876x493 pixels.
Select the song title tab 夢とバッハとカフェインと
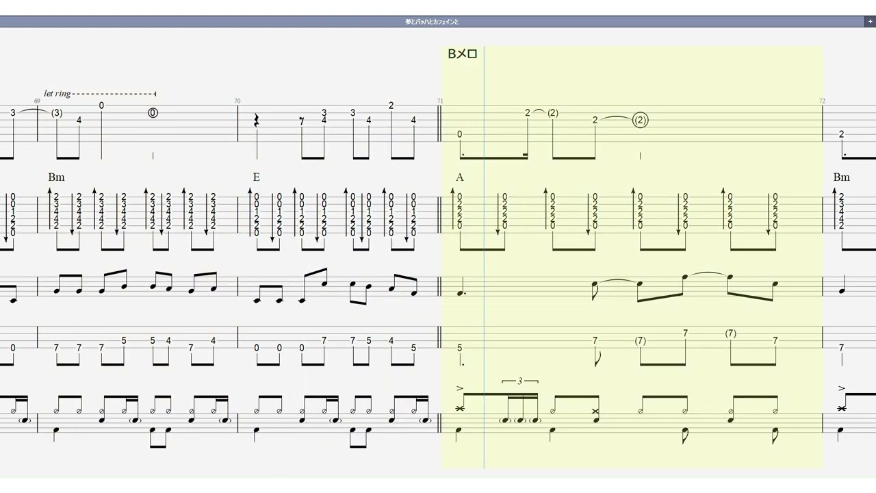[x=432, y=22]
